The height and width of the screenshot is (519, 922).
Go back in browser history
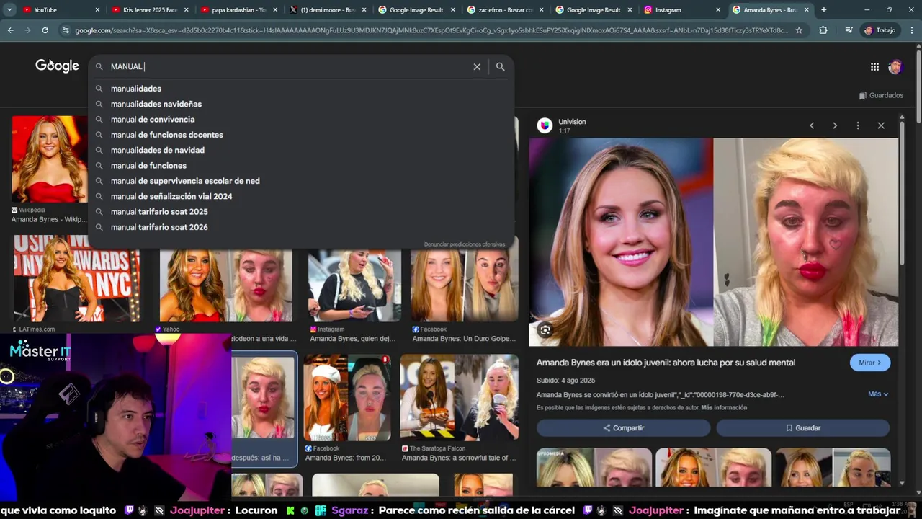pyautogui.click(x=10, y=30)
